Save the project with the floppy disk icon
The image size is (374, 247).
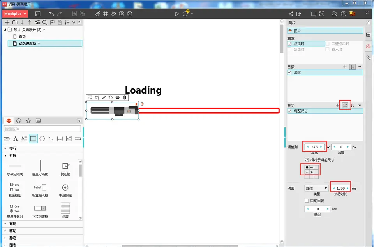[38, 14]
